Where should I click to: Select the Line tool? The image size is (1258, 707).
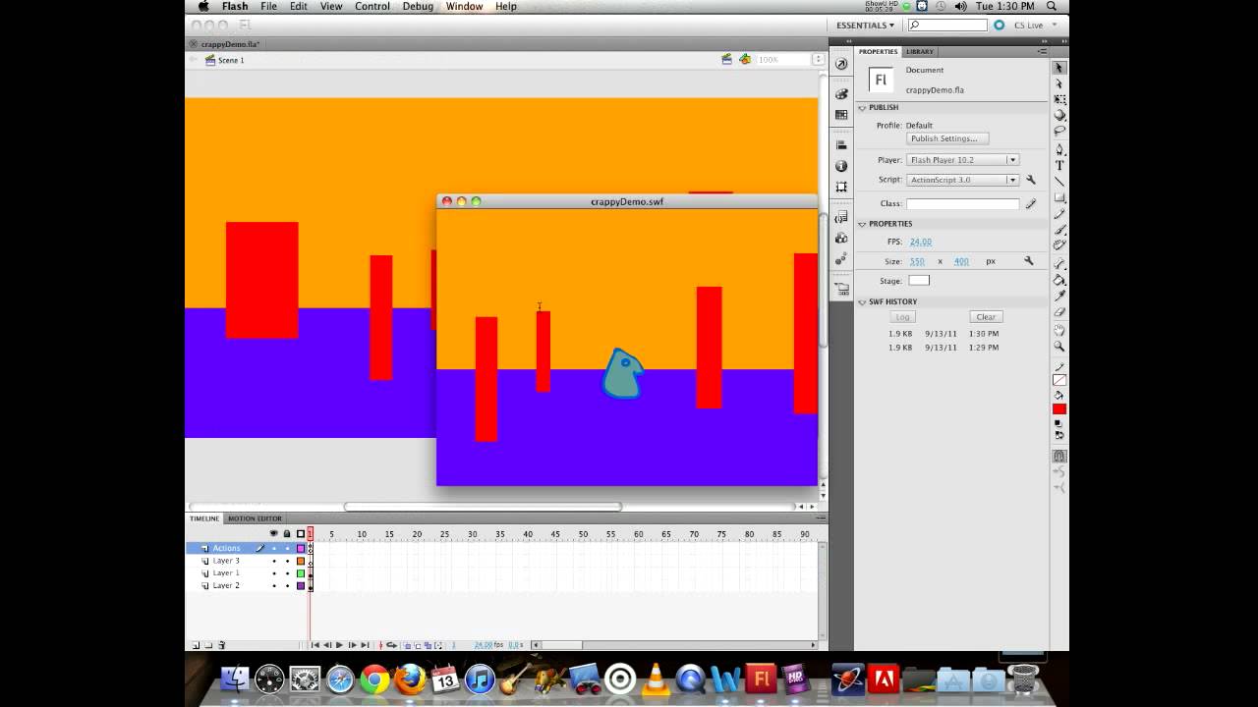1059,181
